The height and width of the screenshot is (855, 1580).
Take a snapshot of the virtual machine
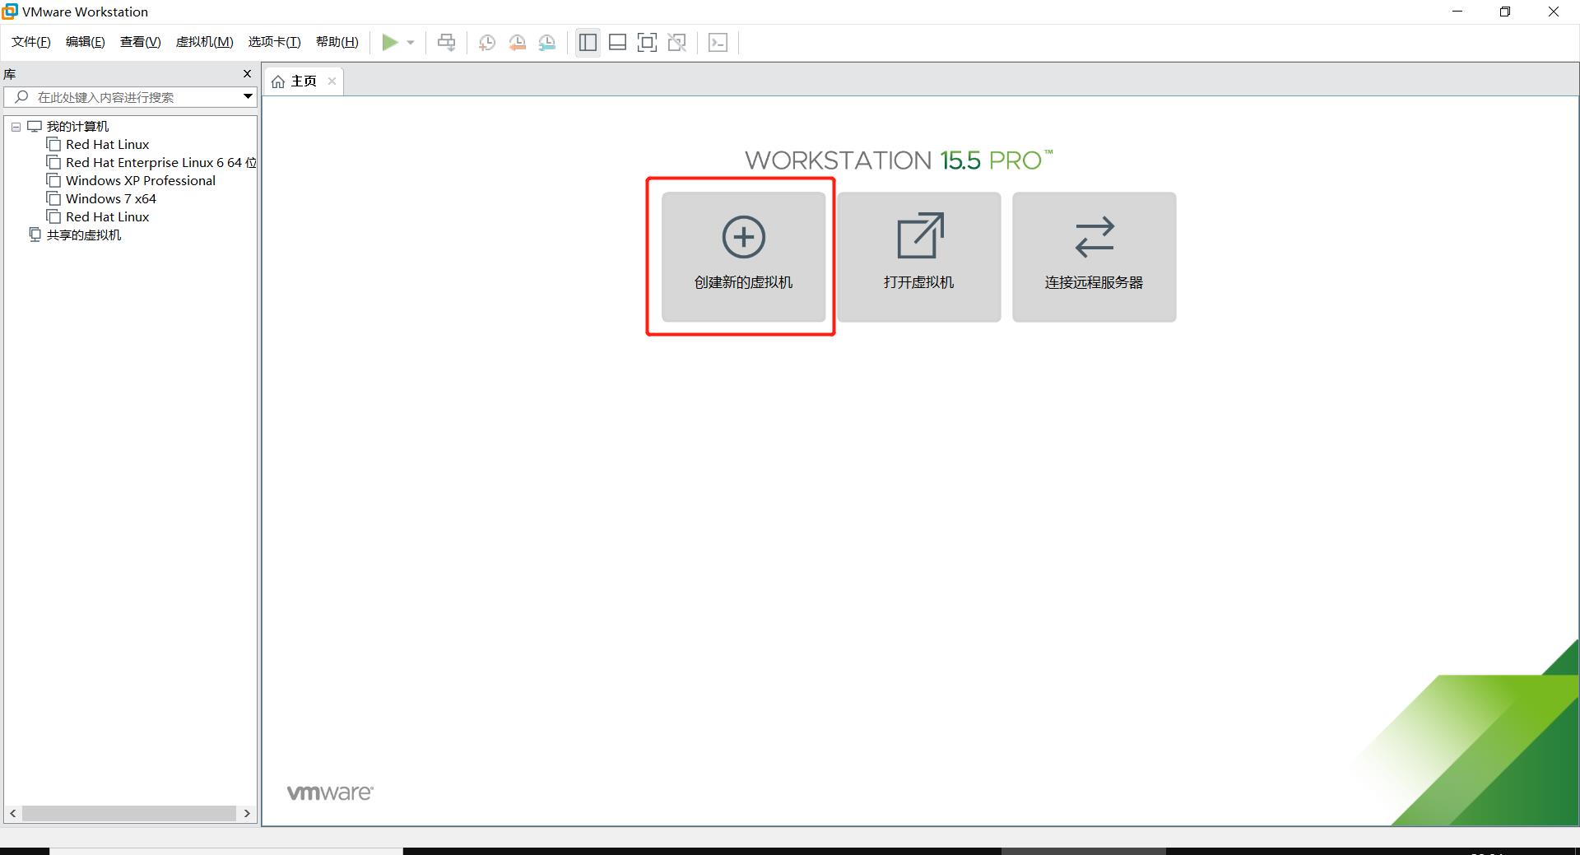pyautogui.click(x=486, y=42)
